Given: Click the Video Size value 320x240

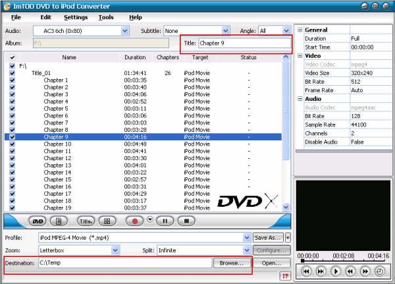Looking at the screenshot, I should point(361,73).
